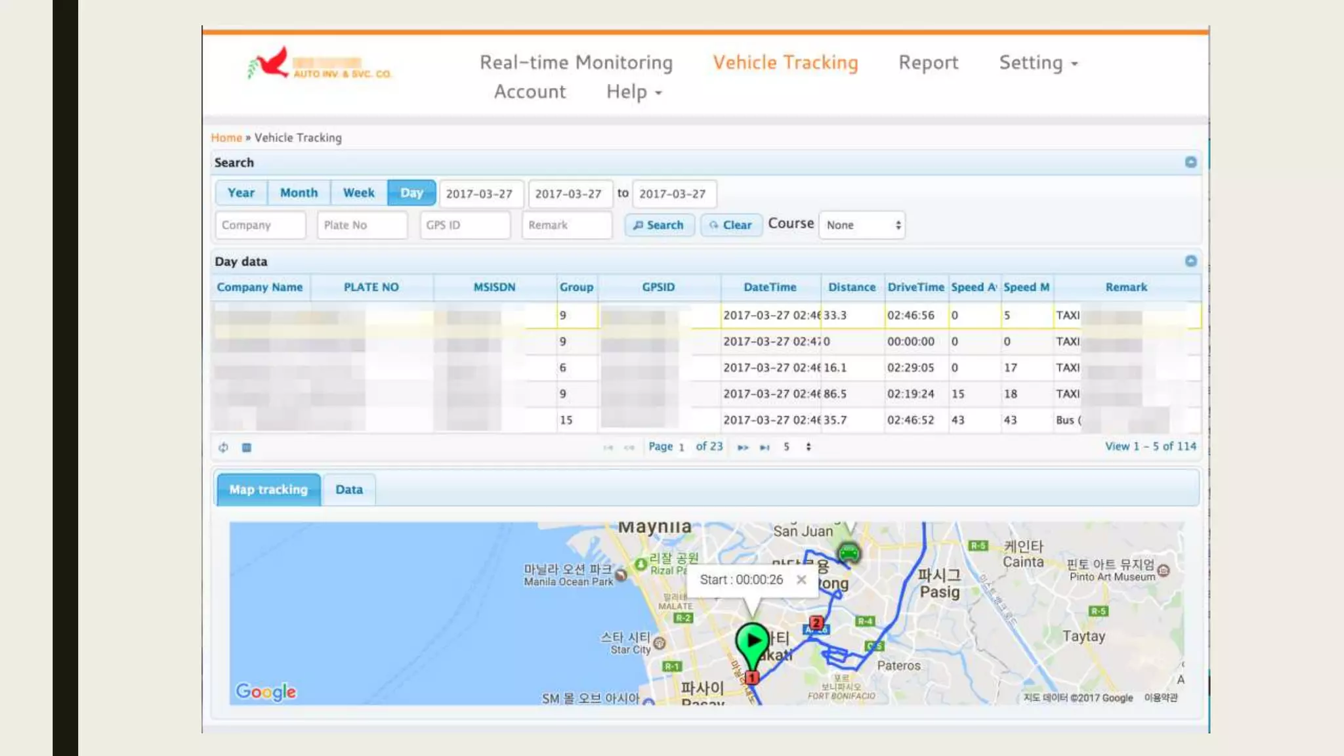This screenshot has width=1344, height=756.
Task: Go to next page in pager
Action: click(x=742, y=448)
